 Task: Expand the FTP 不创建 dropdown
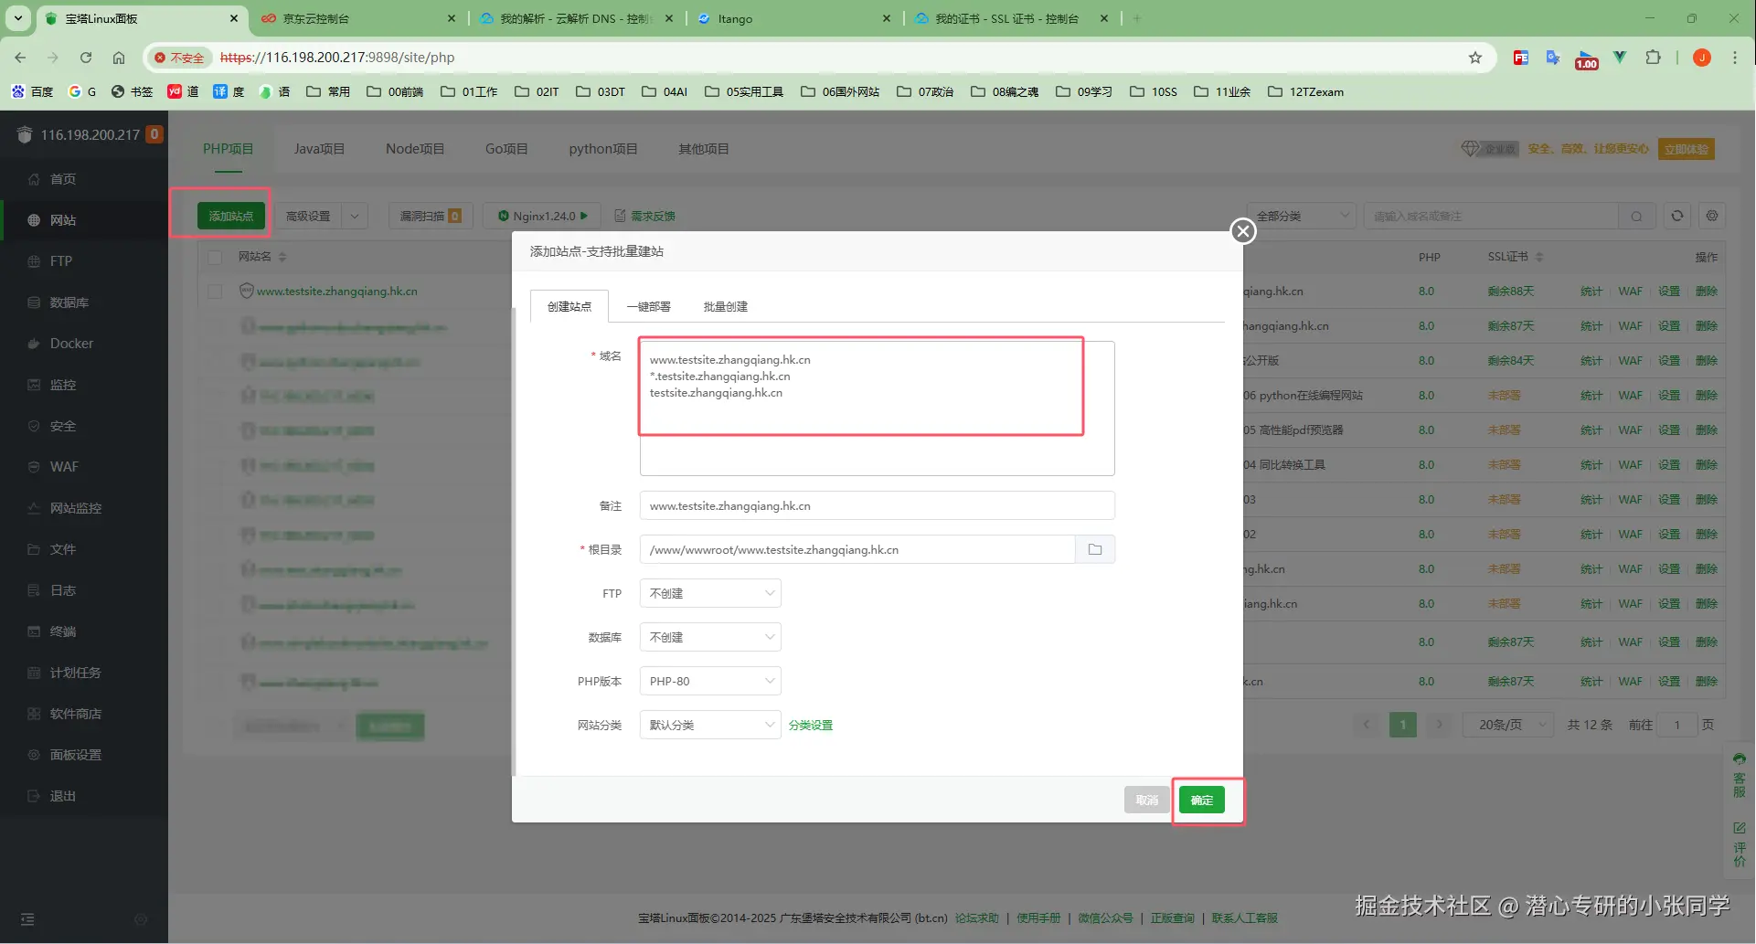(x=710, y=593)
